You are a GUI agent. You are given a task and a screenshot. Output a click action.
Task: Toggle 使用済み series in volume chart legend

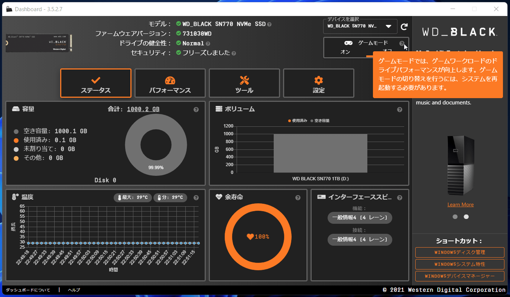pos(298,121)
